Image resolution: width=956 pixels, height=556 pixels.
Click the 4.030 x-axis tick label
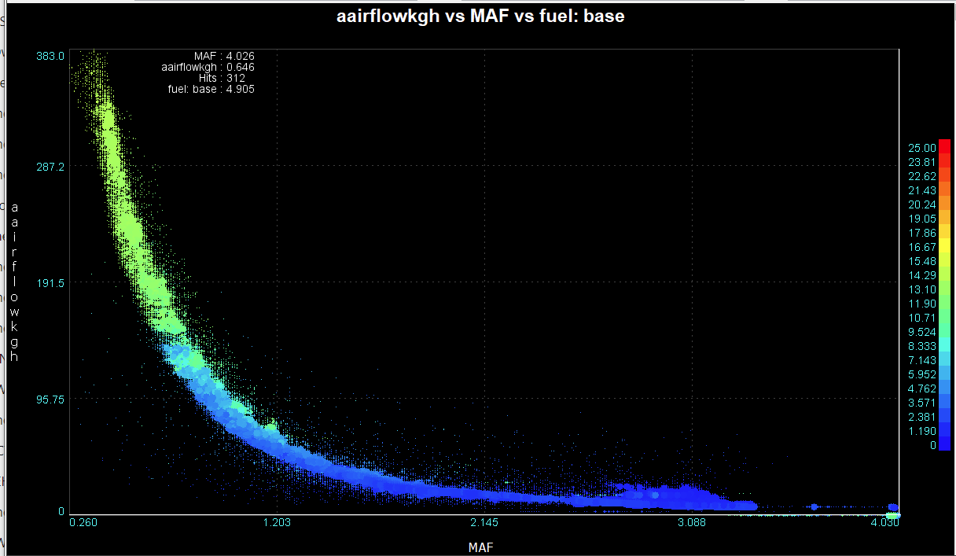(886, 523)
